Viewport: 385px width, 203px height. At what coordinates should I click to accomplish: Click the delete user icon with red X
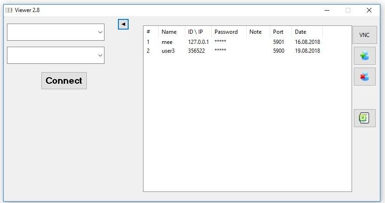pos(365,77)
